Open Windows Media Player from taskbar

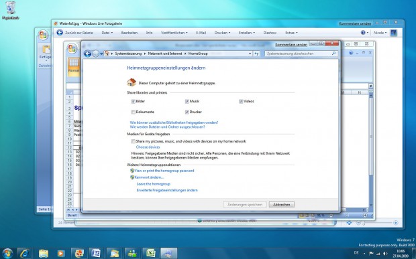pyautogui.click(x=60, y=254)
